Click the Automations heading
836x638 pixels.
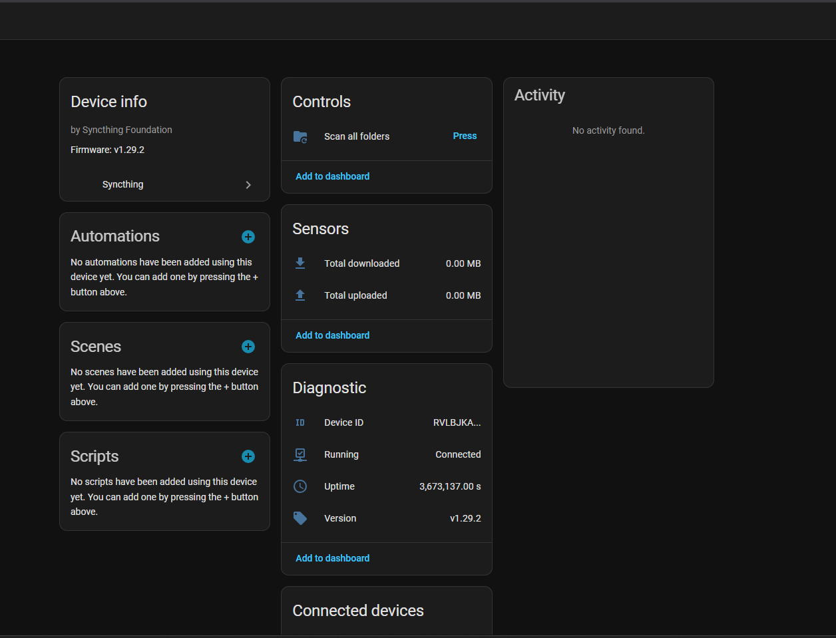115,236
